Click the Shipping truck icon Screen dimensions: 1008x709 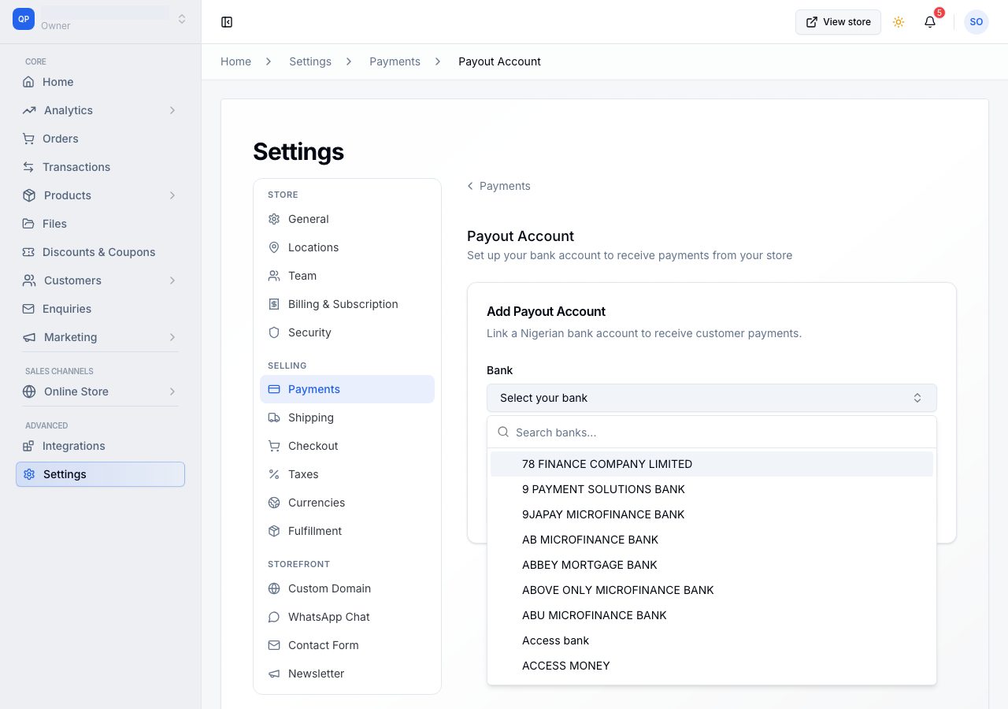tap(274, 418)
